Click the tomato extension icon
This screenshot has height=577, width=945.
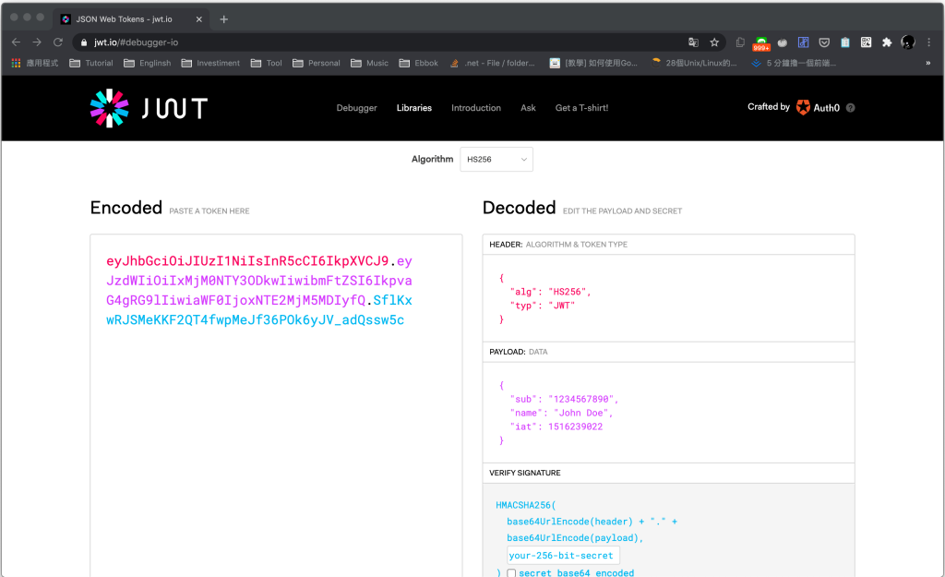click(x=783, y=42)
